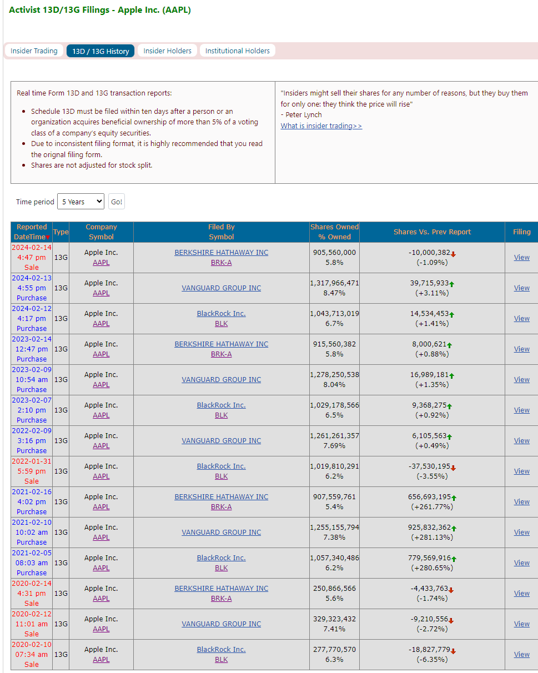Sort by Shares Owned % Owned header
The image size is (538, 673).
334,232
